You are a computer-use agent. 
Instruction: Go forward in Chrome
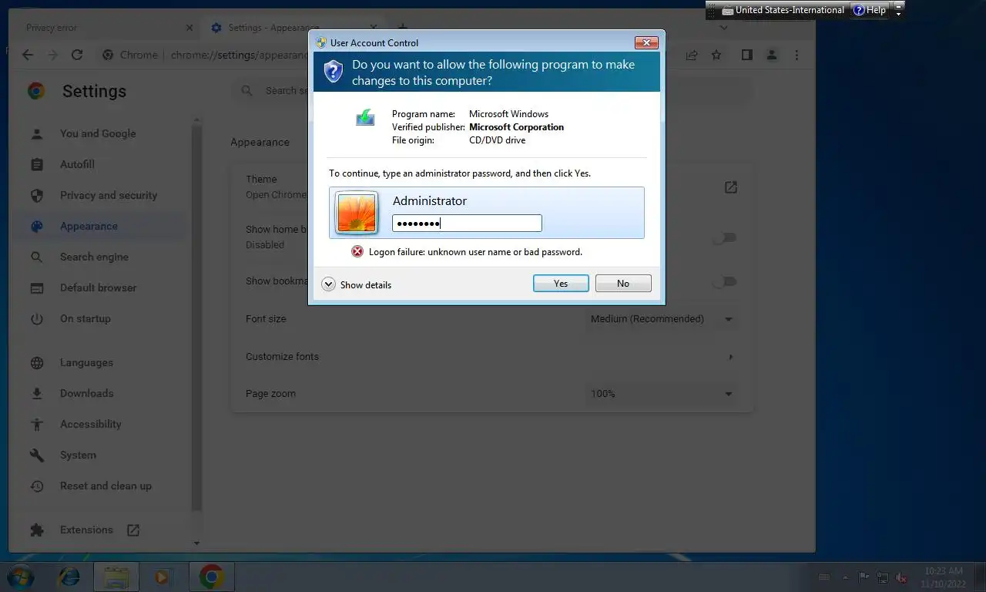click(x=52, y=55)
